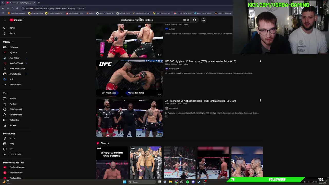This screenshot has width=329, height=185.
Task: Focus the YouTube search input field
Action: (x=151, y=20)
